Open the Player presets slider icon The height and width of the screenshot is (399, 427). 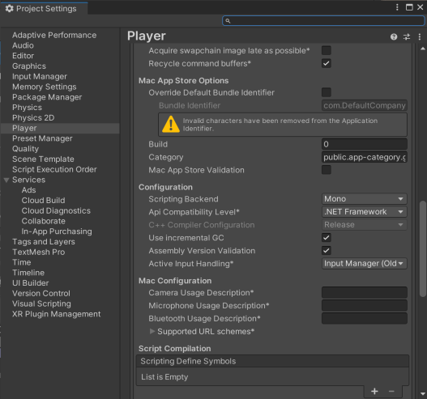[x=407, y=36]
